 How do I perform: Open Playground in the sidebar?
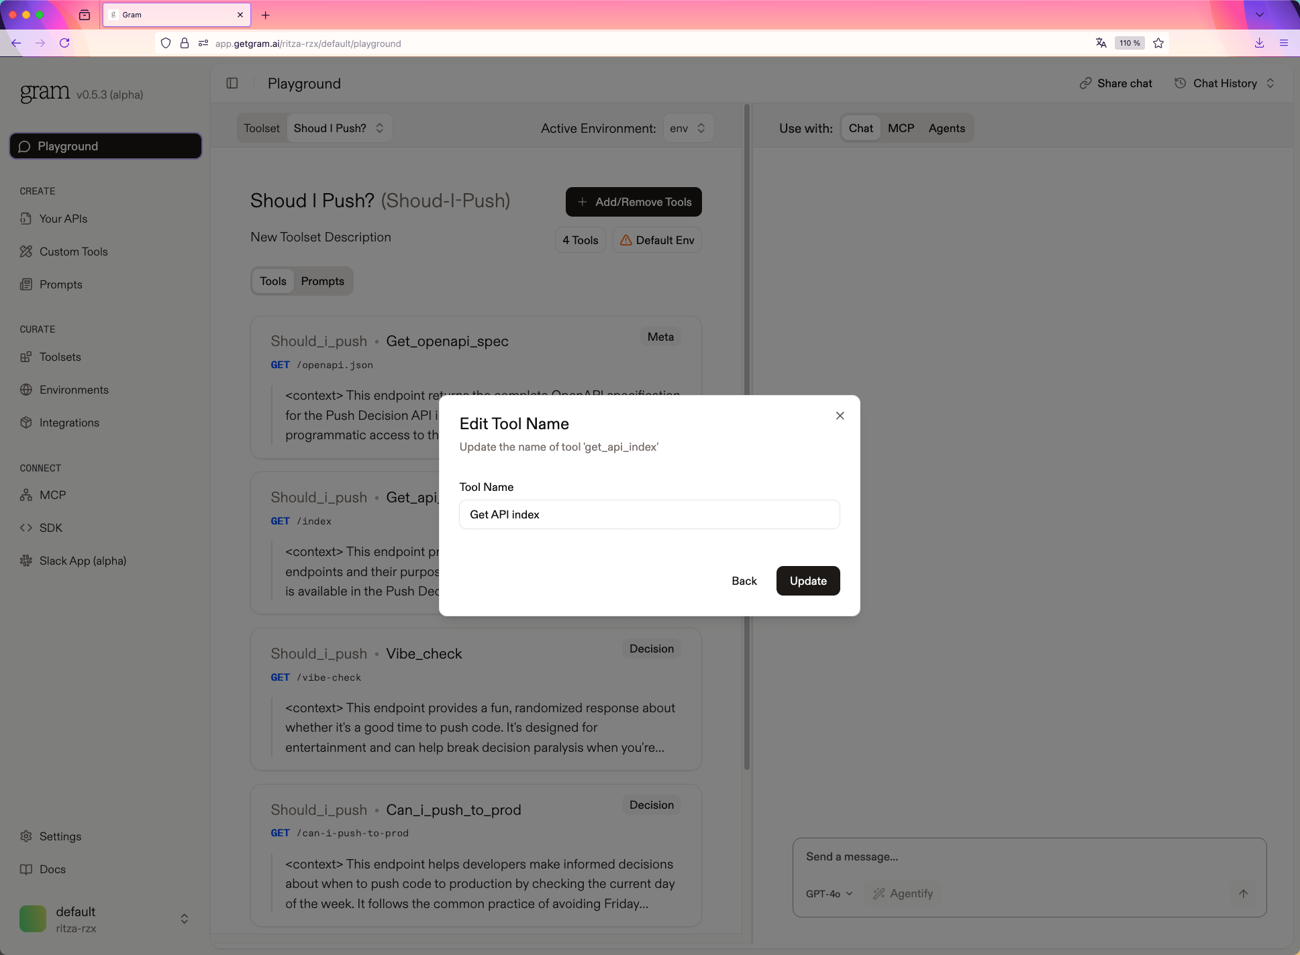105,146
